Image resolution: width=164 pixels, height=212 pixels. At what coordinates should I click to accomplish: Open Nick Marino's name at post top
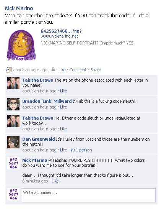coord(19,8)
